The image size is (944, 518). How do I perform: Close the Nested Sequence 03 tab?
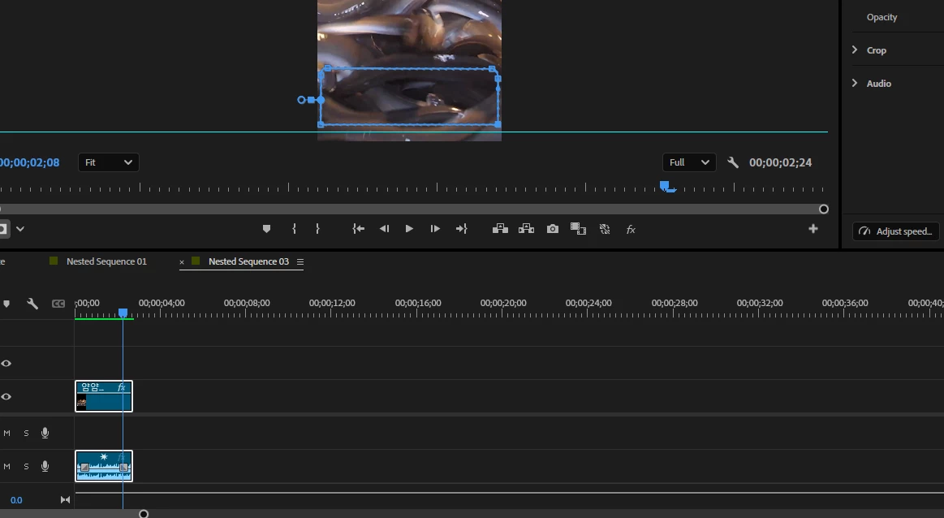pyautogui.click(x=182, y=262)
